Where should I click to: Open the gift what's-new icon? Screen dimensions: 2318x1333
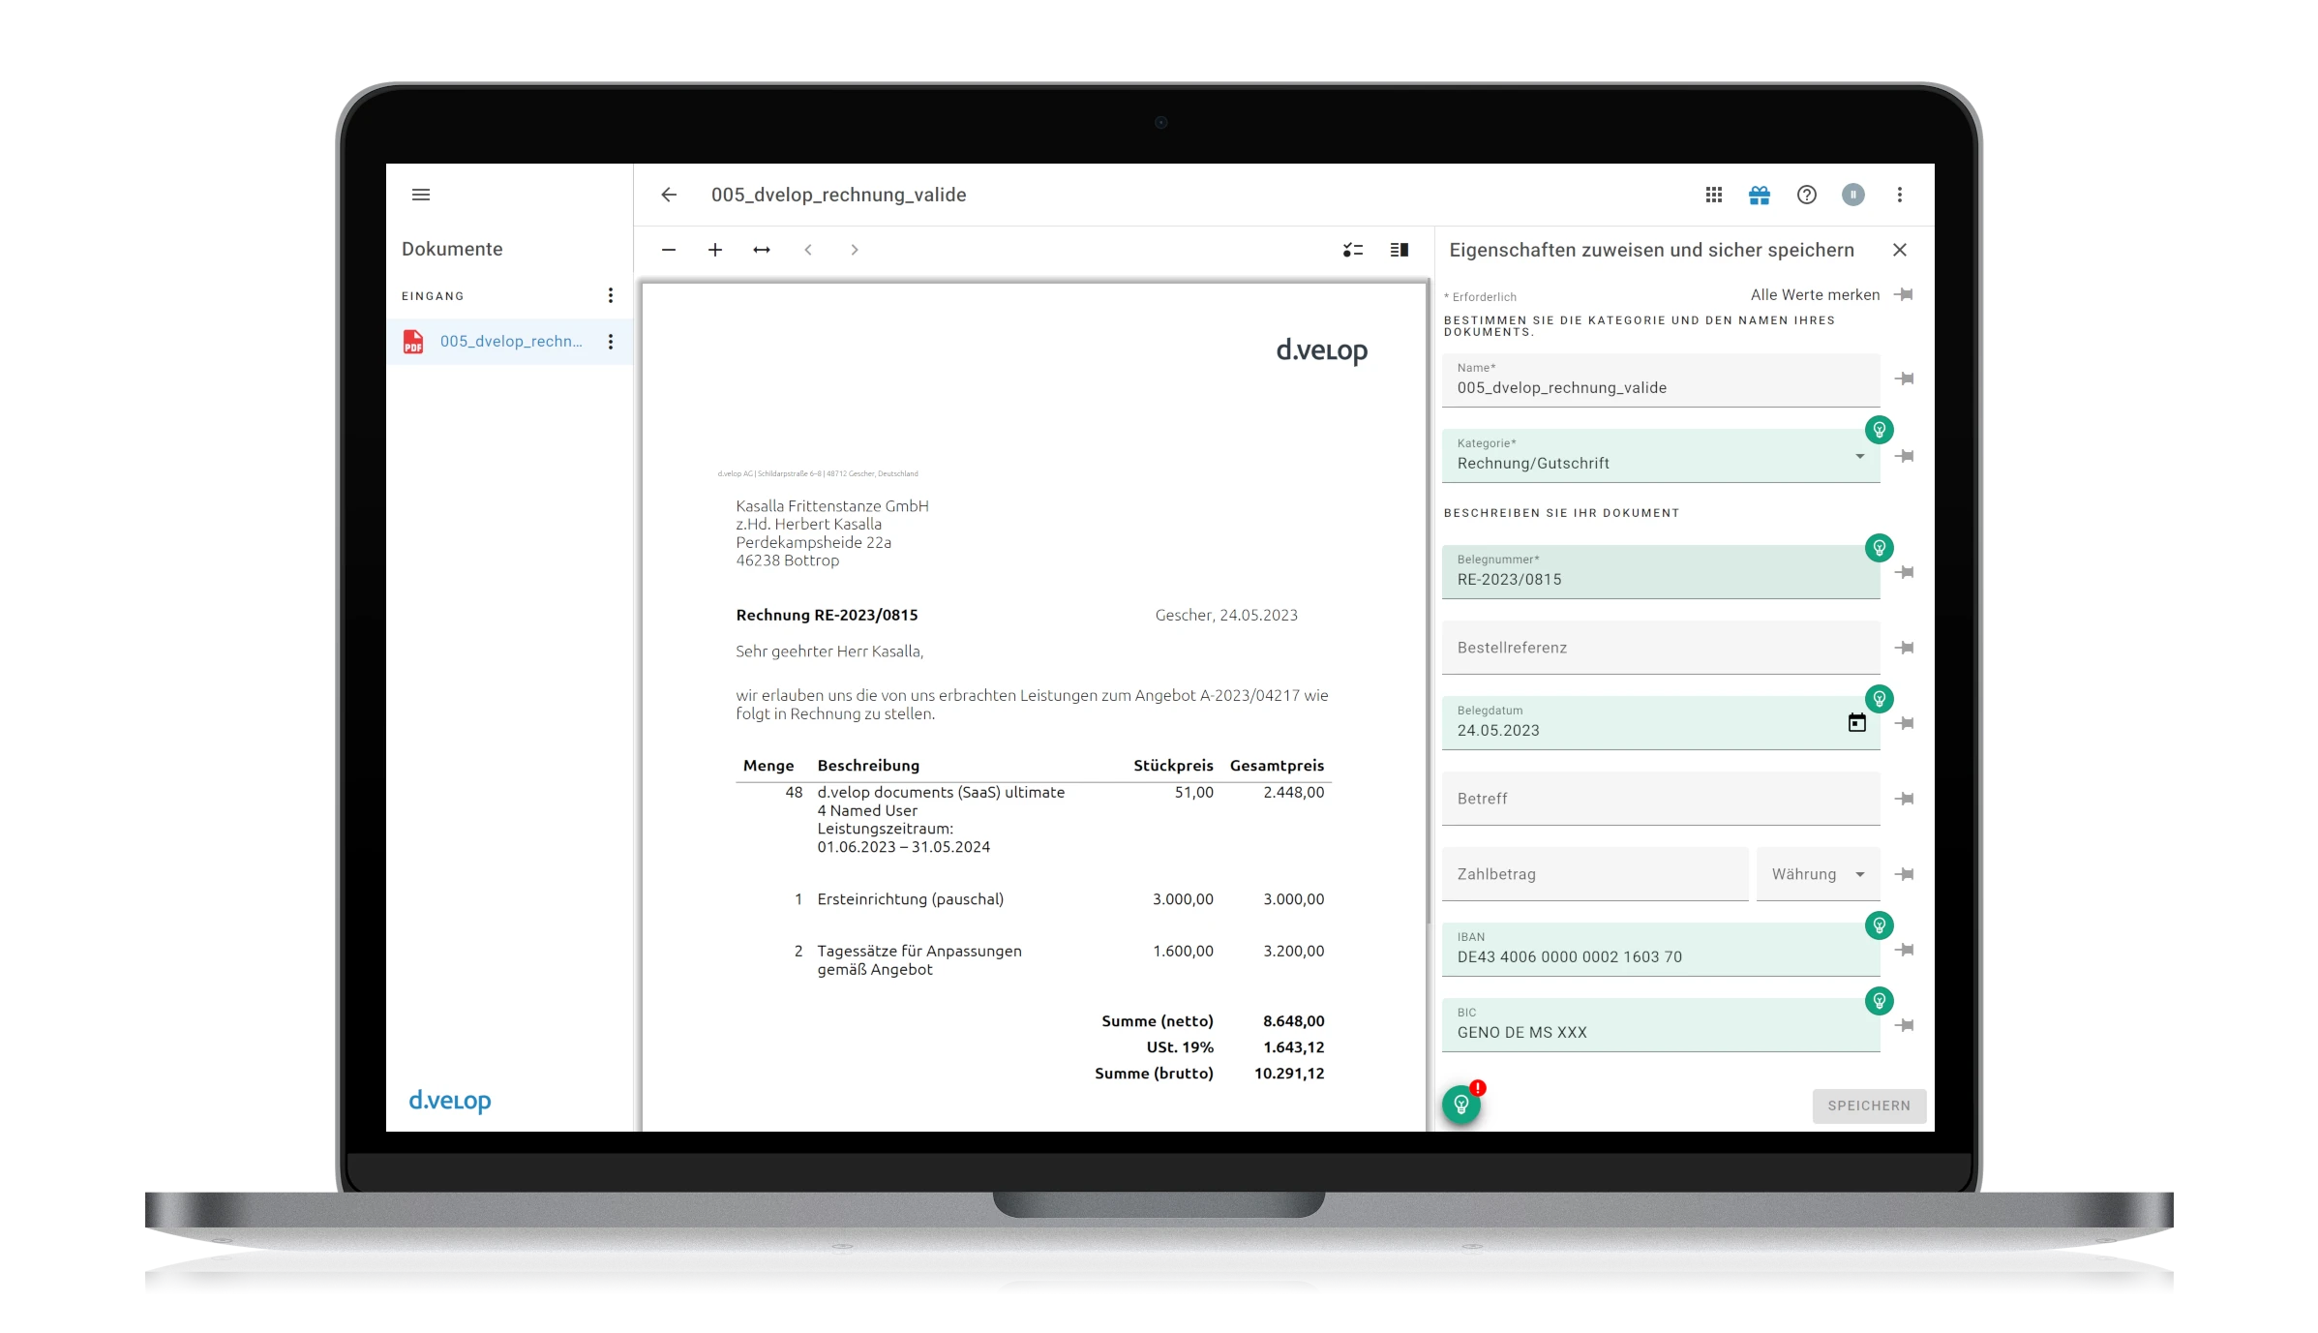pyautogui.click(x=1760, y=195)
